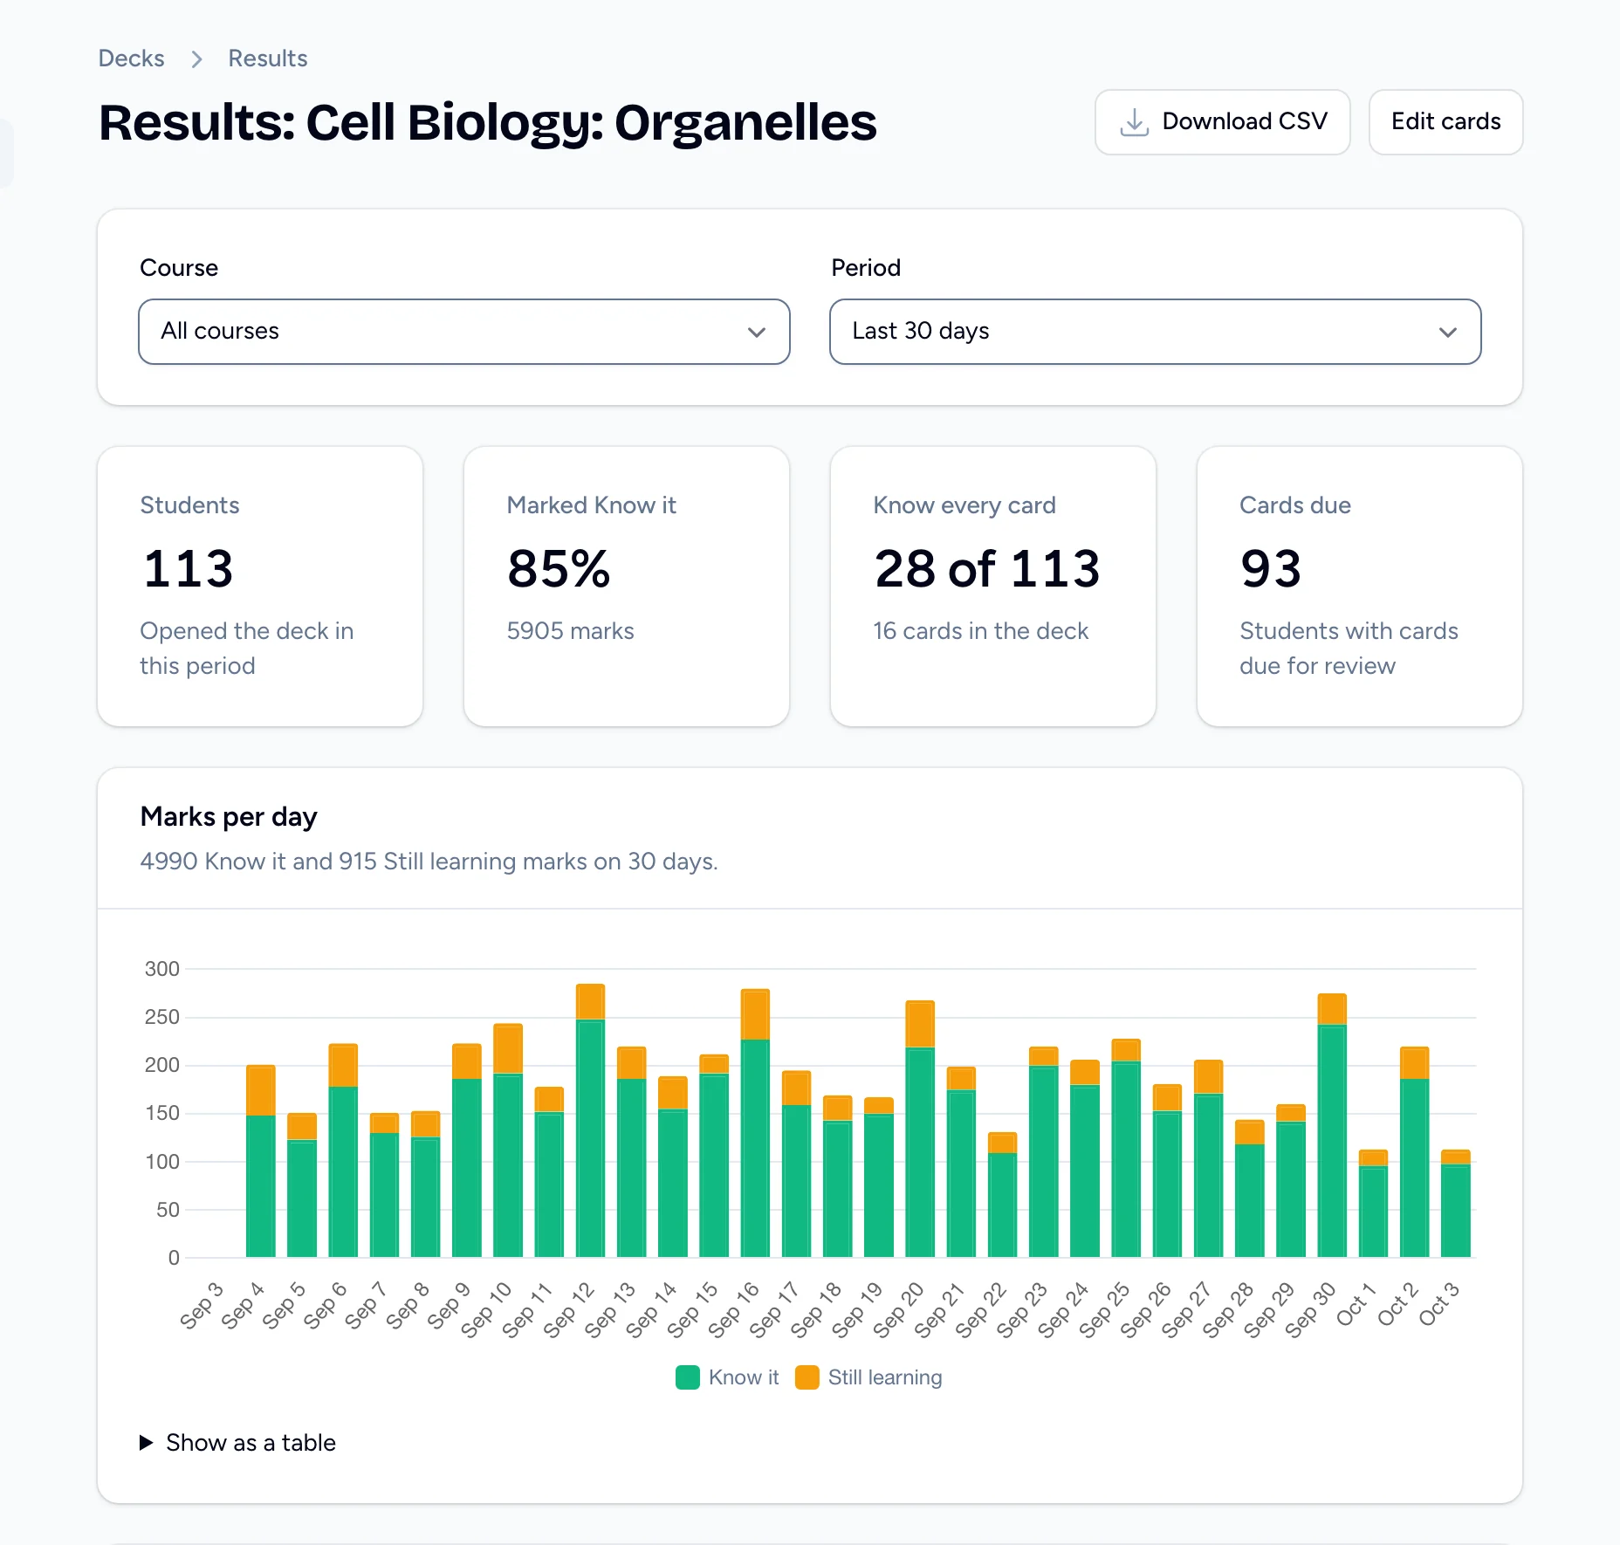Open the Edit cards page
Image resolution: width=1620 pixels, height=1545 pixels.
[x=1445, y=122]
